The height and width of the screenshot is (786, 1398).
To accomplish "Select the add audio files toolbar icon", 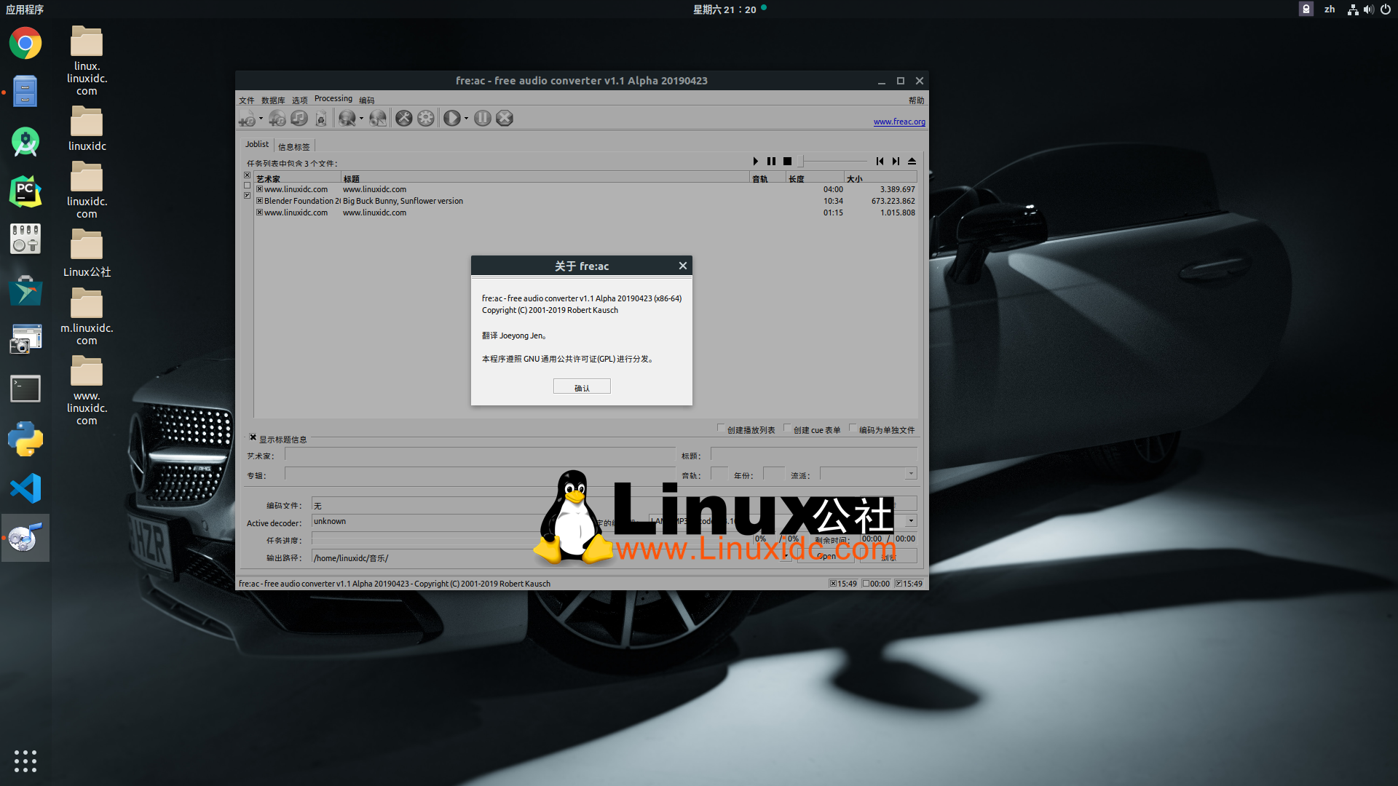I will point(249,118).
